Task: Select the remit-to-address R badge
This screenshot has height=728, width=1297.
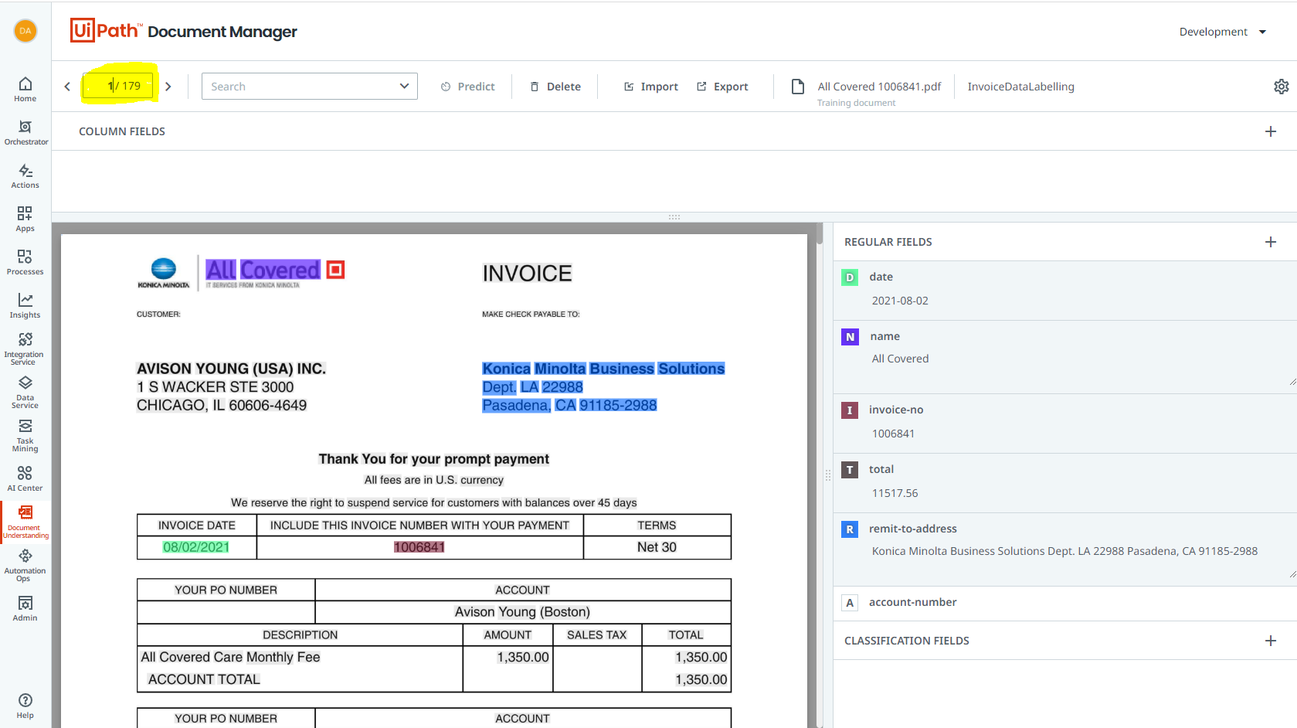Action: (850, 529)
